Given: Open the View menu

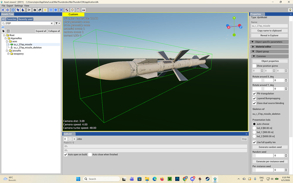Looking at the screenshot, I should pyautogui.click(x=27, y=6).
